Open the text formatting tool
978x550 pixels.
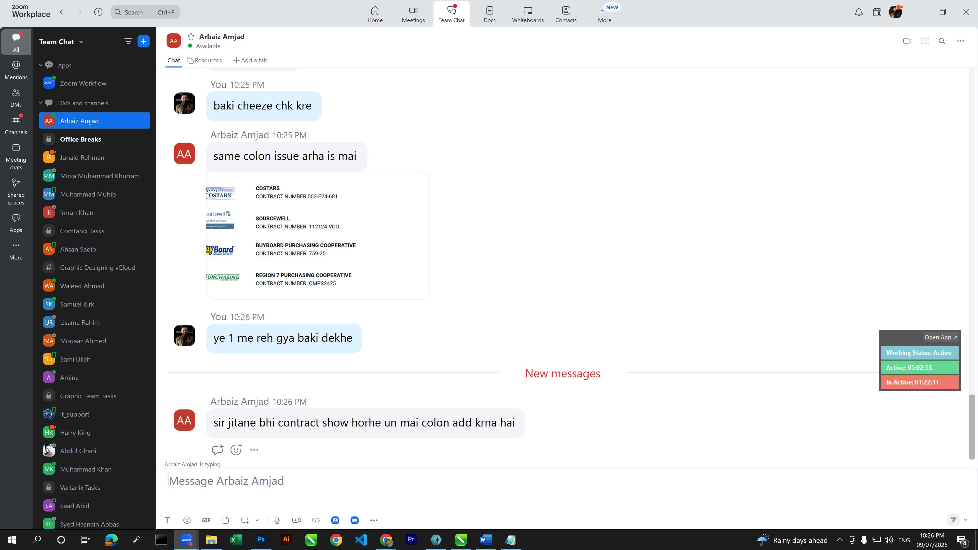pos(167,520)
